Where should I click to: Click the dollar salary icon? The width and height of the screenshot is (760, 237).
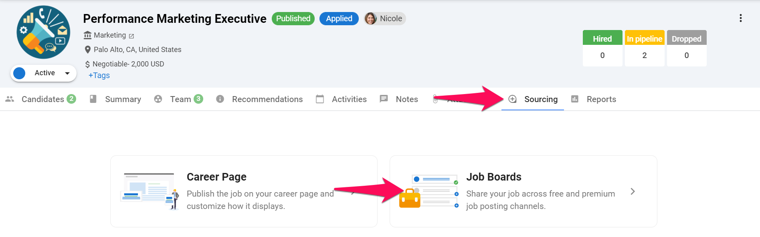pos(87,64)
